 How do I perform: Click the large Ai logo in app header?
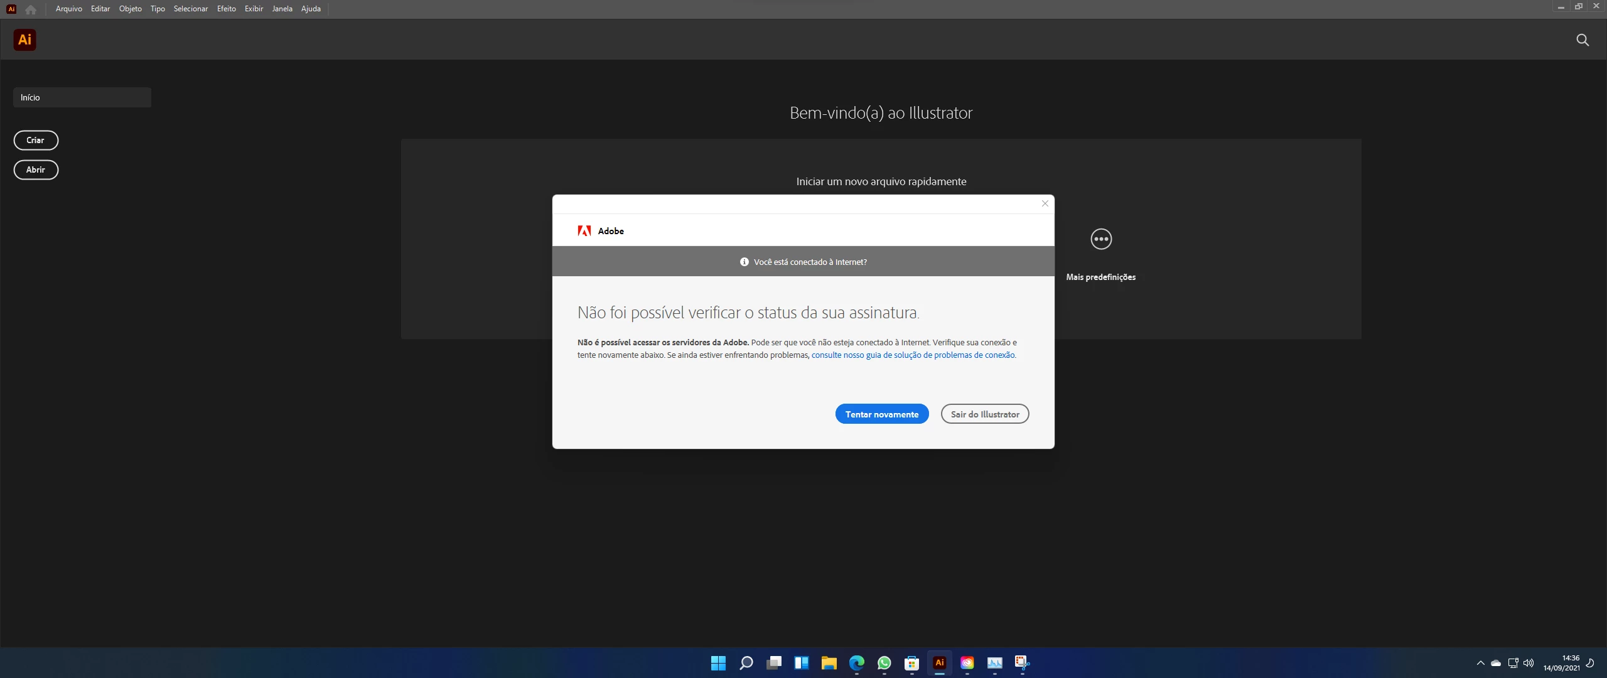pos(24,40)
